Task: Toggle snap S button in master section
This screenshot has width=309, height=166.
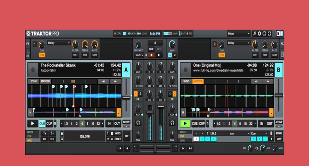Action: (170, 55)
